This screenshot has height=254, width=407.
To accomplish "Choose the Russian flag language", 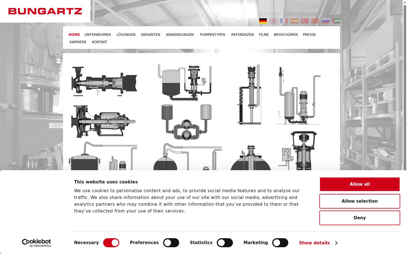I will point(326,21).
